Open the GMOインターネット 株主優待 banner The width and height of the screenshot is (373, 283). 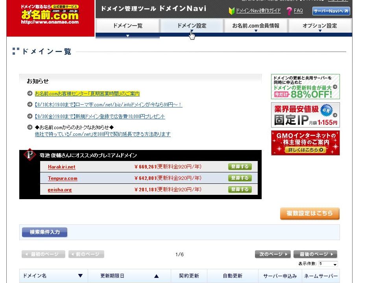tap(305, 143)
